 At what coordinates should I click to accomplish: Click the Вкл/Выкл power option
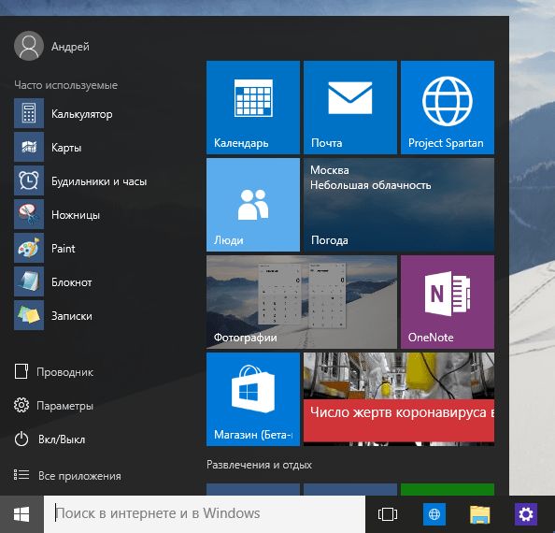click(x=50, y=439)
